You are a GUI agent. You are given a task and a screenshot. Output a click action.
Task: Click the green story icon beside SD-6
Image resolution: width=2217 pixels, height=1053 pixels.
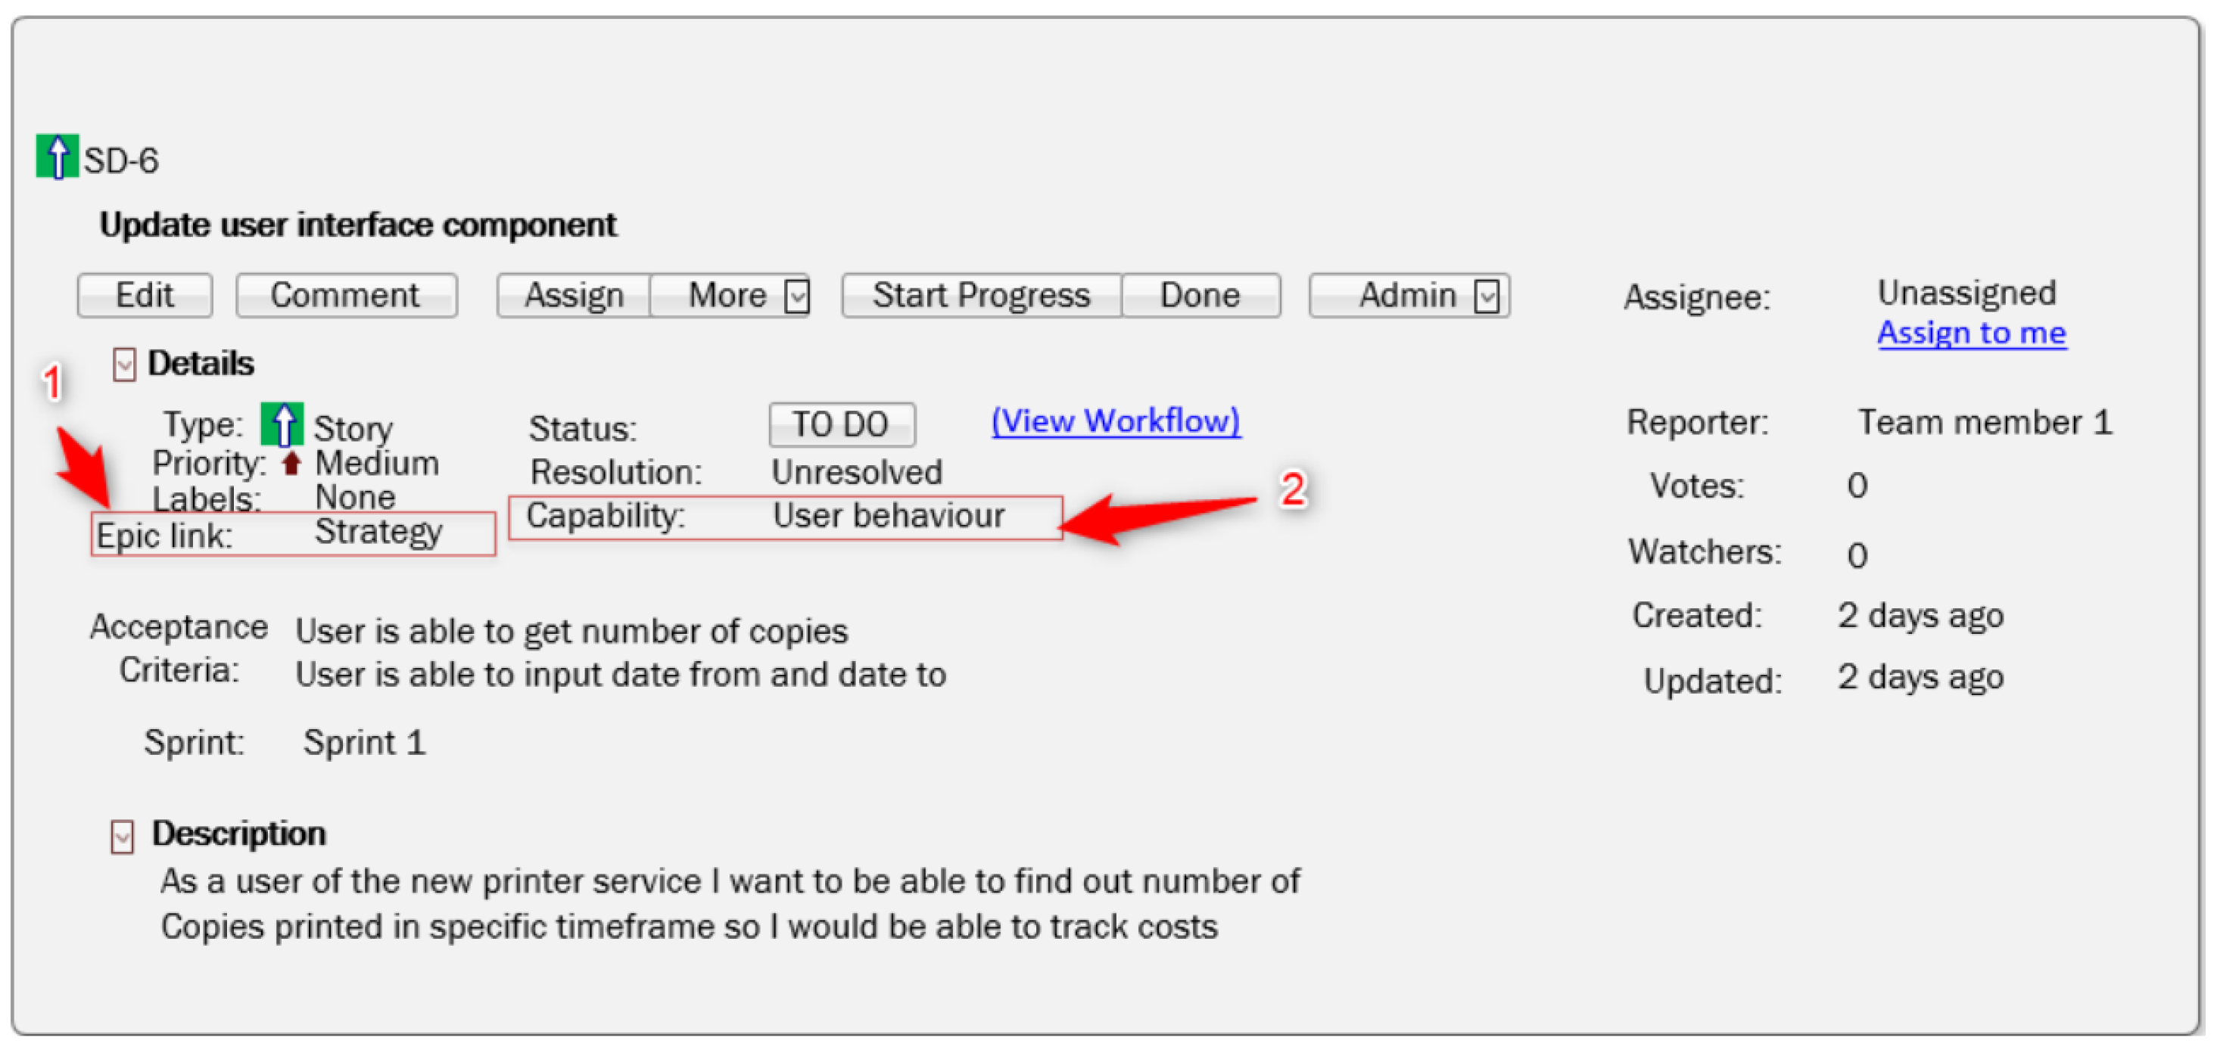coord(57,157)
